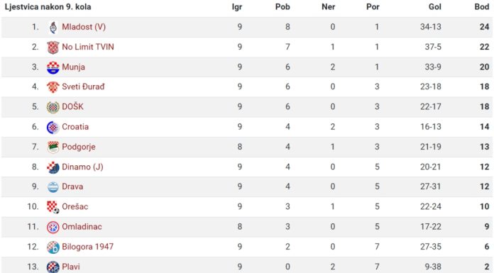
Task: Click the No Limit TVIN club crest
Action: point(53,48)
